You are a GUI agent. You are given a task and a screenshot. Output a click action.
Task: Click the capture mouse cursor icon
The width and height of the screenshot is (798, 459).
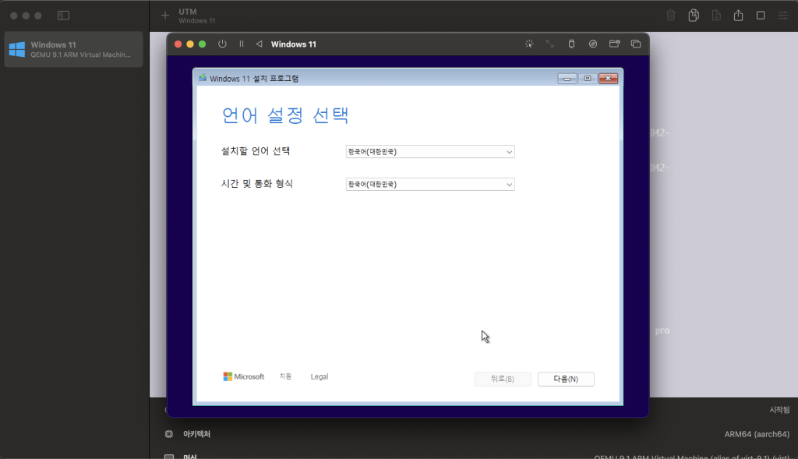coord(529,44)
